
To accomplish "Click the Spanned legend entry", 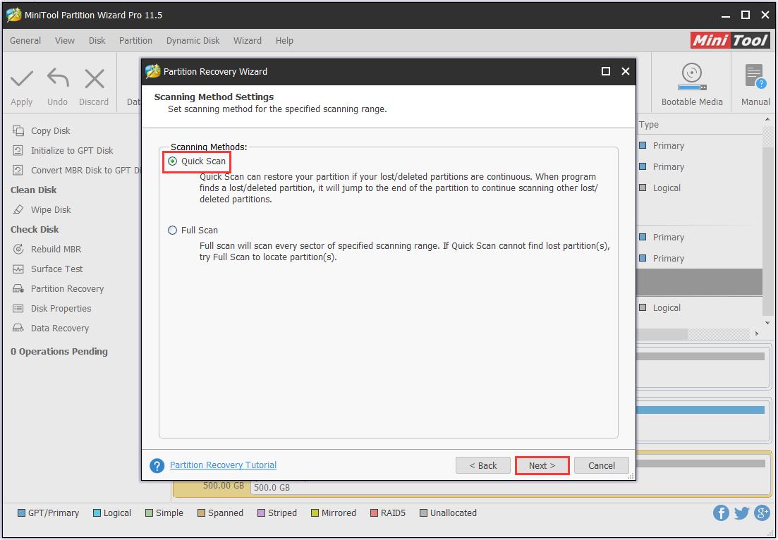I will (x=220, y=513).
